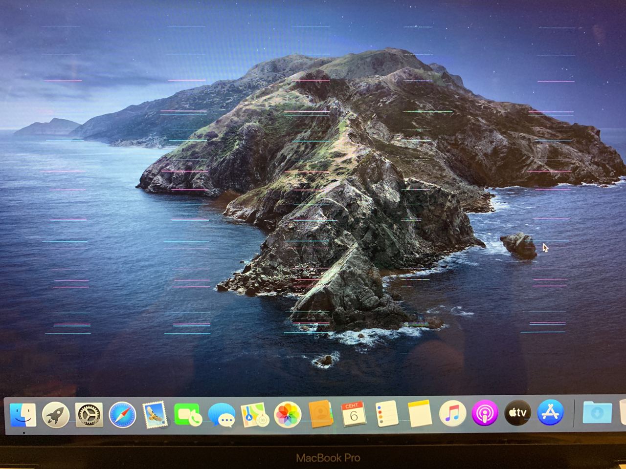Launch Notes yellow notepad icon
Viewport: 626px width, 469px height.
[x=420, y=414]
